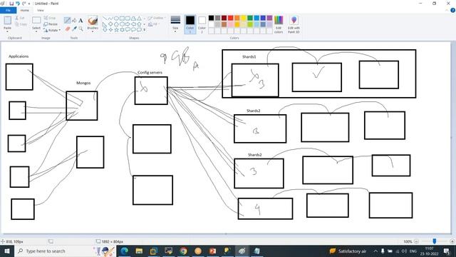Select the Right arrow shape
Viewport: 456px width, 257px height.
point(128,24)
